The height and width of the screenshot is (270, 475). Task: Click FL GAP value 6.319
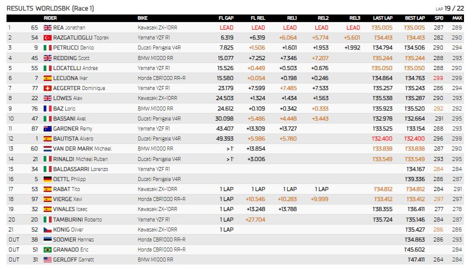[227, 38]
